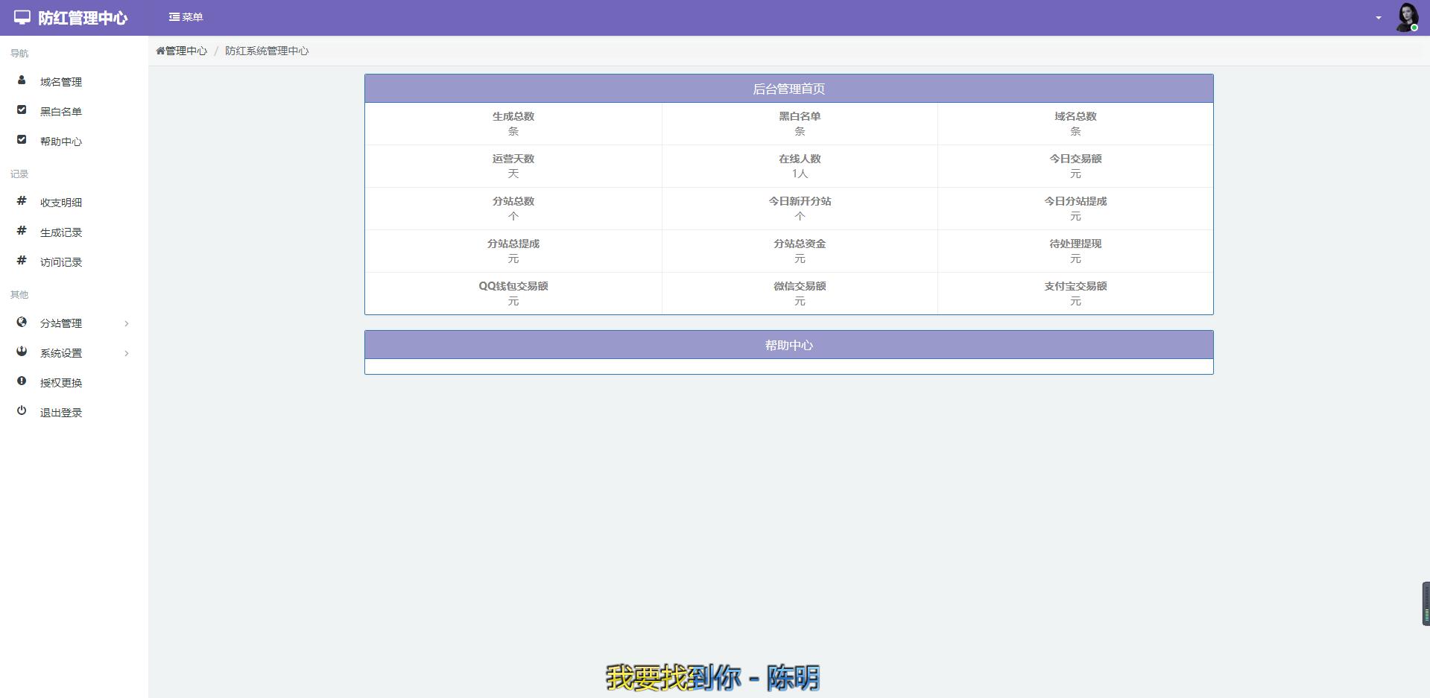Open the user dropdown caret in header
Viewport: 1430px width, 698px height.
click(x=1378, y=18)
